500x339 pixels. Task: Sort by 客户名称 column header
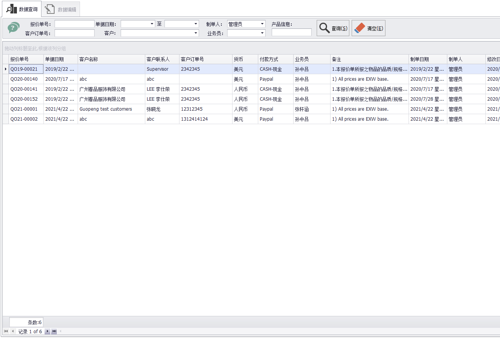click(x=111, y=59)
